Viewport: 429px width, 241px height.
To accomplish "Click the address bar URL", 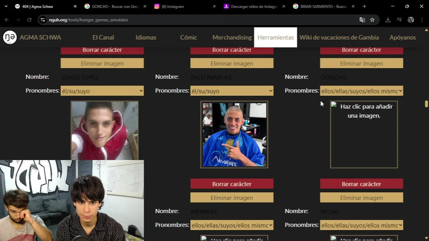I will [x=89, y=20].
